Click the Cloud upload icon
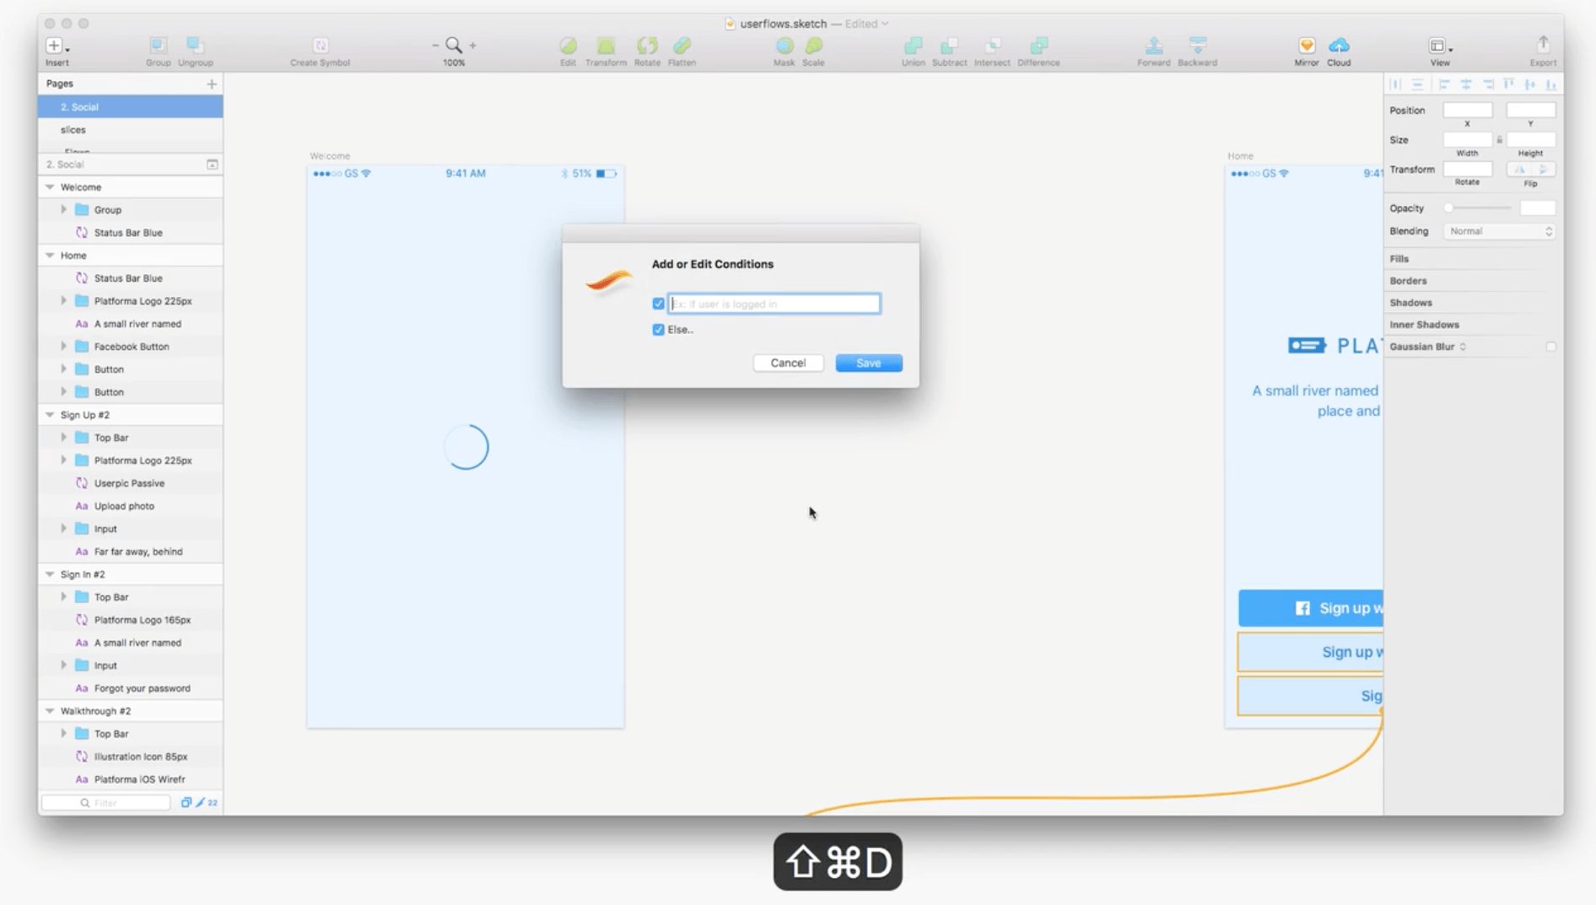Image resolution: width=1596 pixels, height=905 pixels. tap(1339, 46)
